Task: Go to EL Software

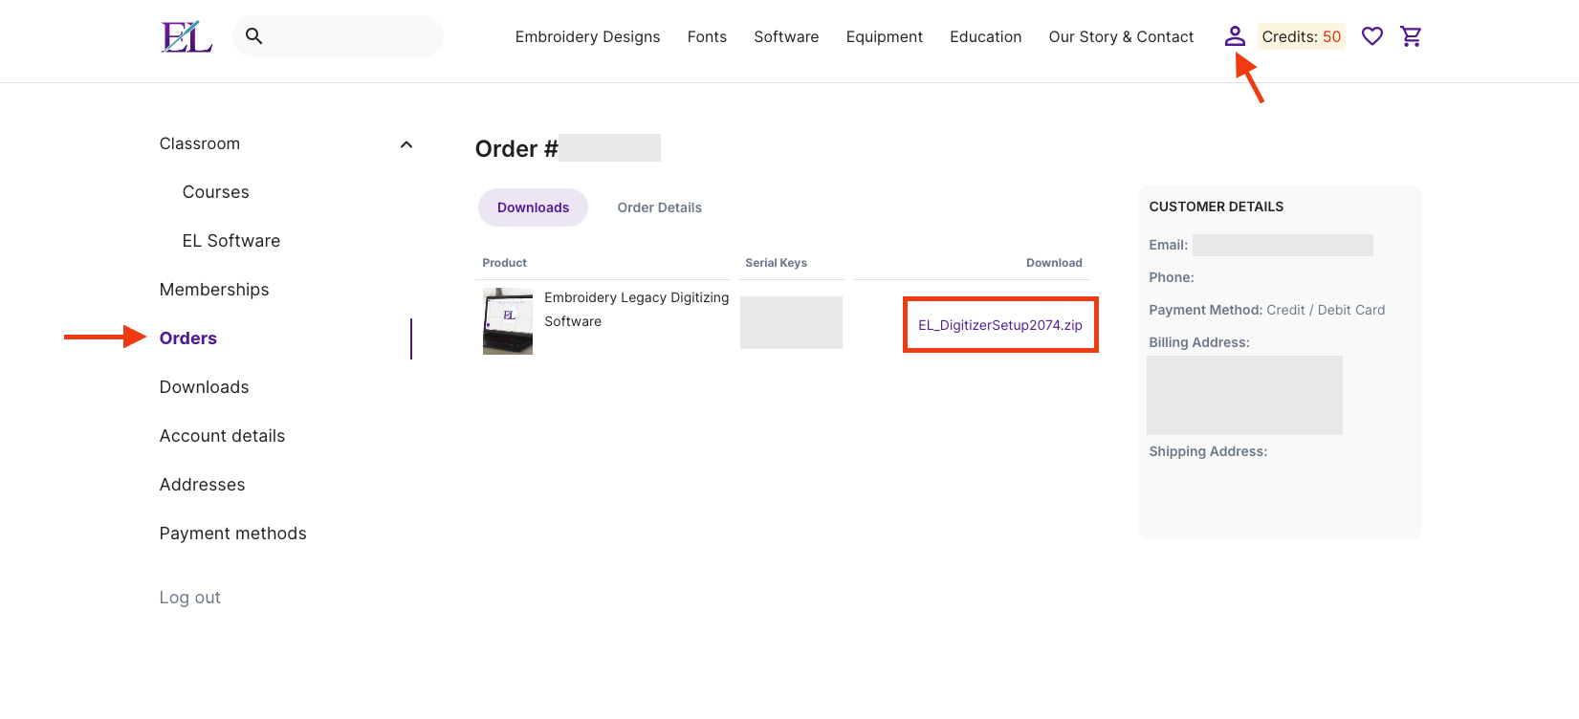Action: click(231, 241)
